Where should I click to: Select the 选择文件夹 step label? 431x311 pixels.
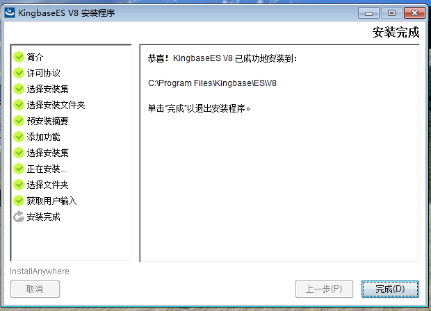click(x=47, y=185)
